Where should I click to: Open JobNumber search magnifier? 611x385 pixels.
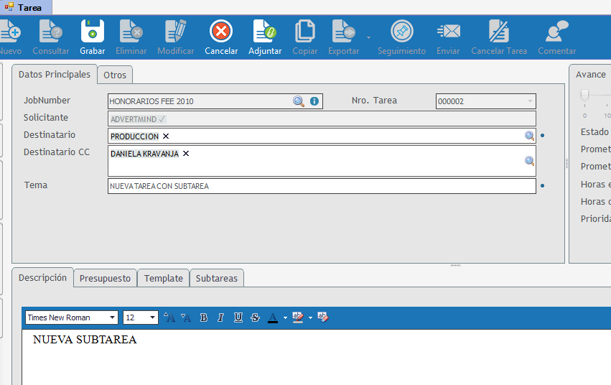click(299, 101)
